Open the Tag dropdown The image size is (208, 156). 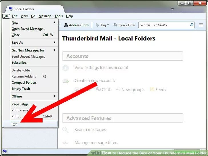pos(102,25)
